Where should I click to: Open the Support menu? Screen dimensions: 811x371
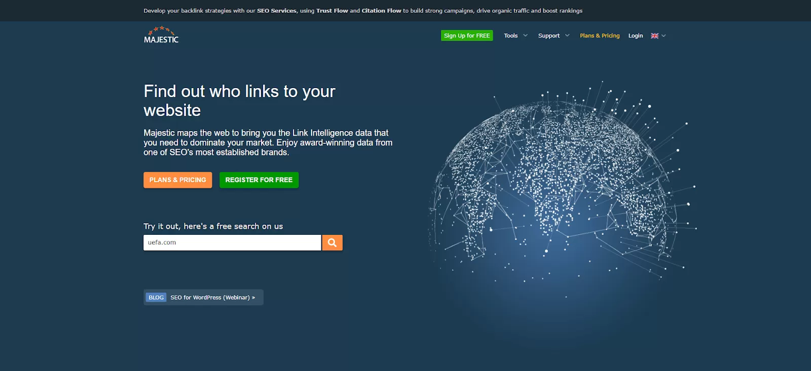point(548,36)
